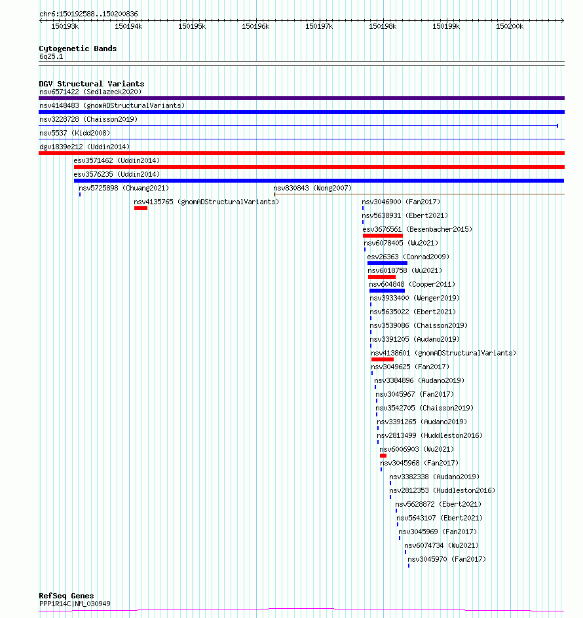Click the Cytogenetic Bands track title
The width and height of the screenshot is (583, 618).
[78, 48]
